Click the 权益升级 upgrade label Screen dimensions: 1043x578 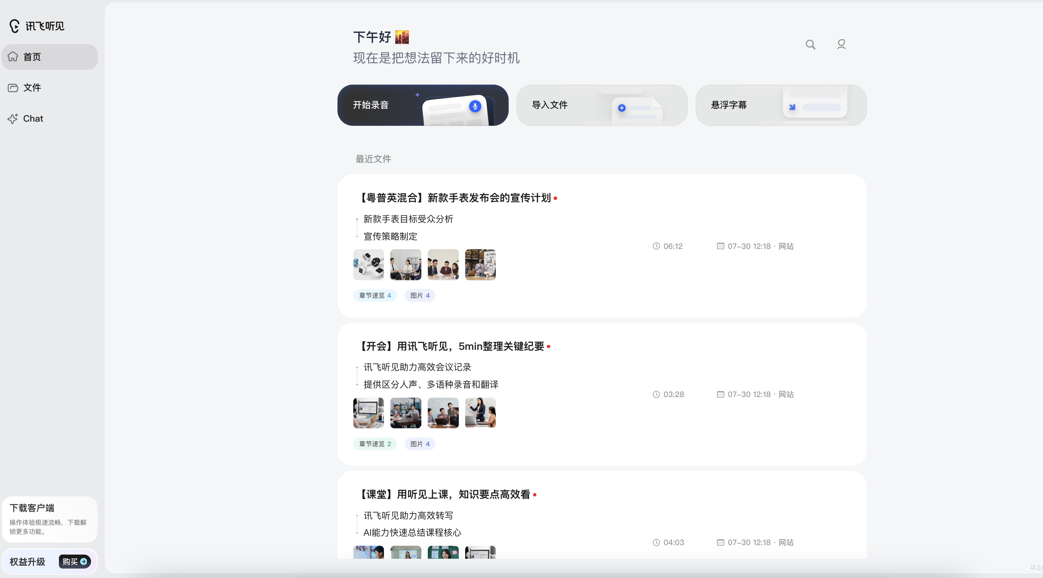point(28,562)
